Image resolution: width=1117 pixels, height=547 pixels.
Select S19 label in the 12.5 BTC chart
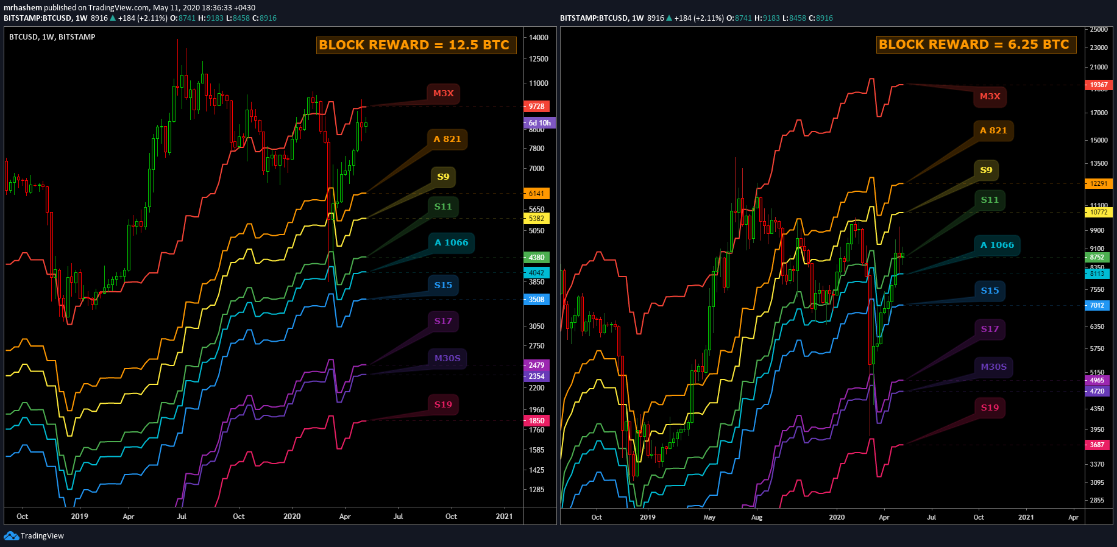coord(443,404)
